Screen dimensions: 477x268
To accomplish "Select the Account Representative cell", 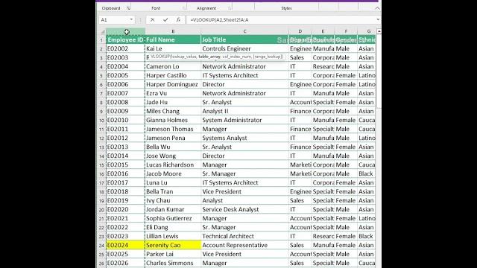I will pos(244,245).
